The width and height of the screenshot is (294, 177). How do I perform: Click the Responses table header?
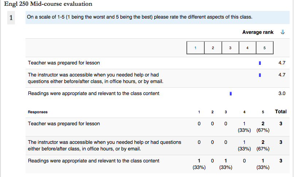tap(38, 112)
